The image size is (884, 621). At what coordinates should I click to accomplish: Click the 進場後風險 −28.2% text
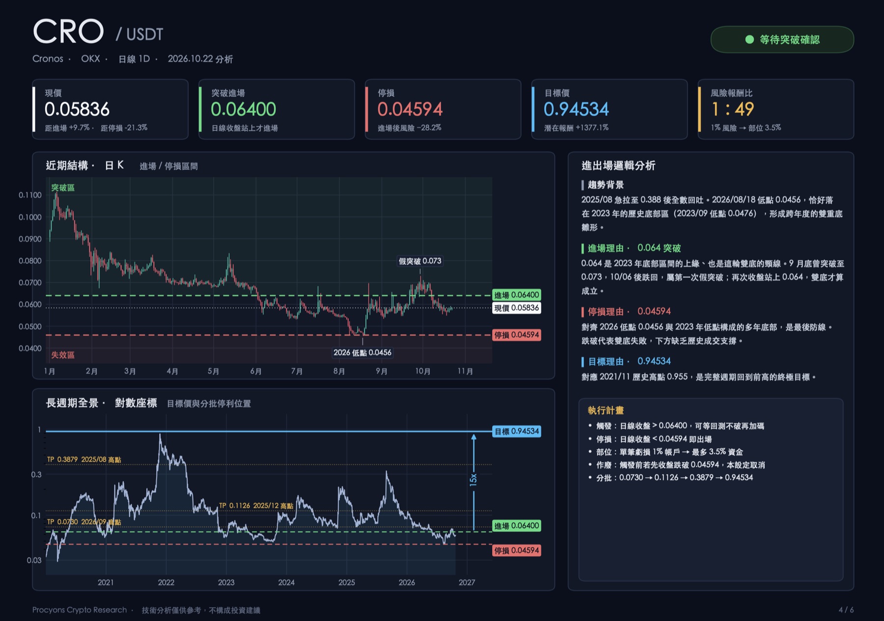(x=409, y=128)
